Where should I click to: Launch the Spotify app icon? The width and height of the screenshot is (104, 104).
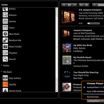click(x=5, y=84)
